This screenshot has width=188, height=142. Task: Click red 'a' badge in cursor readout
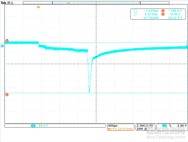pyautogui.click(x=163, y=11)
